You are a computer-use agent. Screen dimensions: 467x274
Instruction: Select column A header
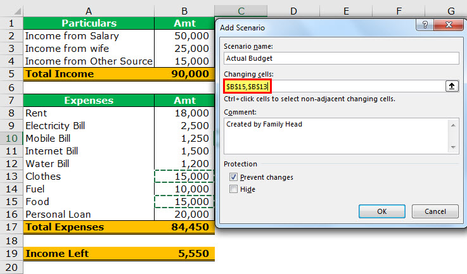pyautogui.click(x=89, y=11)
